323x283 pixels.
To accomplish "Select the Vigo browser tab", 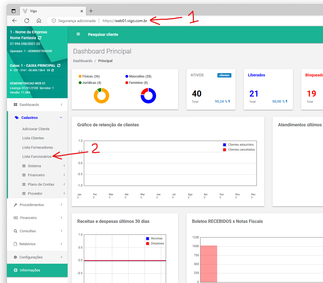I will (53, 11).
